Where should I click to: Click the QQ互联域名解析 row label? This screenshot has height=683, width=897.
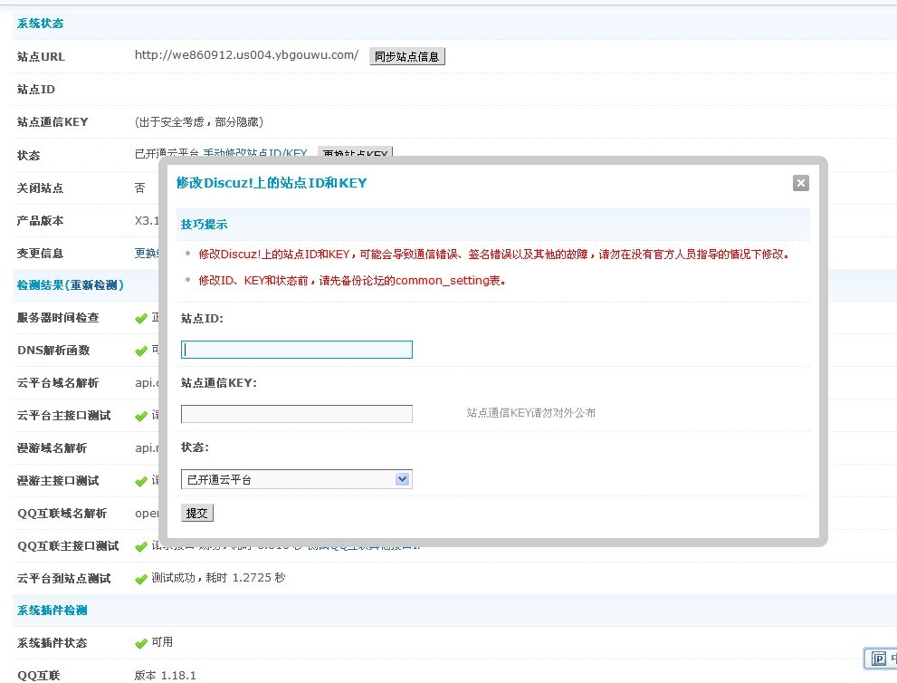[62, 513]
